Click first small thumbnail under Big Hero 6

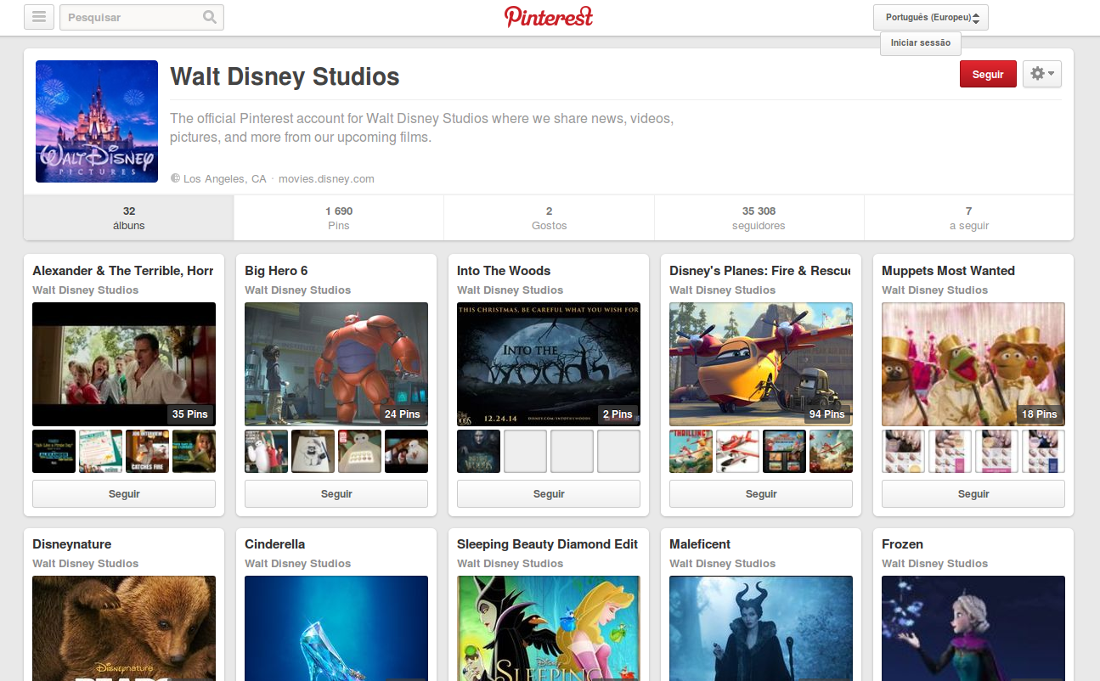267,451
